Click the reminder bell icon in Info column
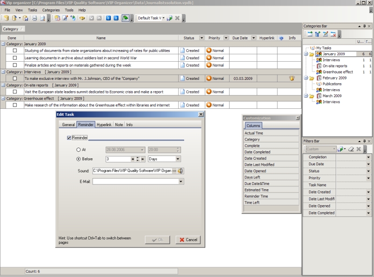Screen dimensions: 374x277 click(292, 78)
